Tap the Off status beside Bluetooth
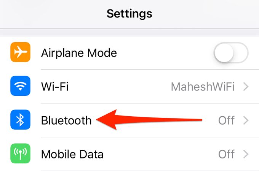Image resolution: width=259 pixels, height=171 pixels. coord(226,120)
